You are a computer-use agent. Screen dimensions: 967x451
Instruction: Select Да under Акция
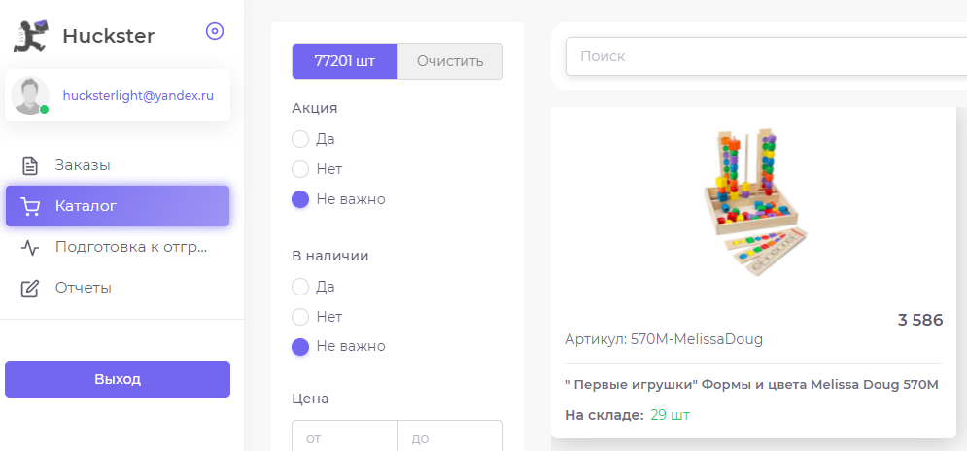coord(299,139)
